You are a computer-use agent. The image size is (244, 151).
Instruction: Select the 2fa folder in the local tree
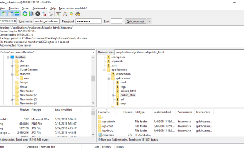click(21, 61)
